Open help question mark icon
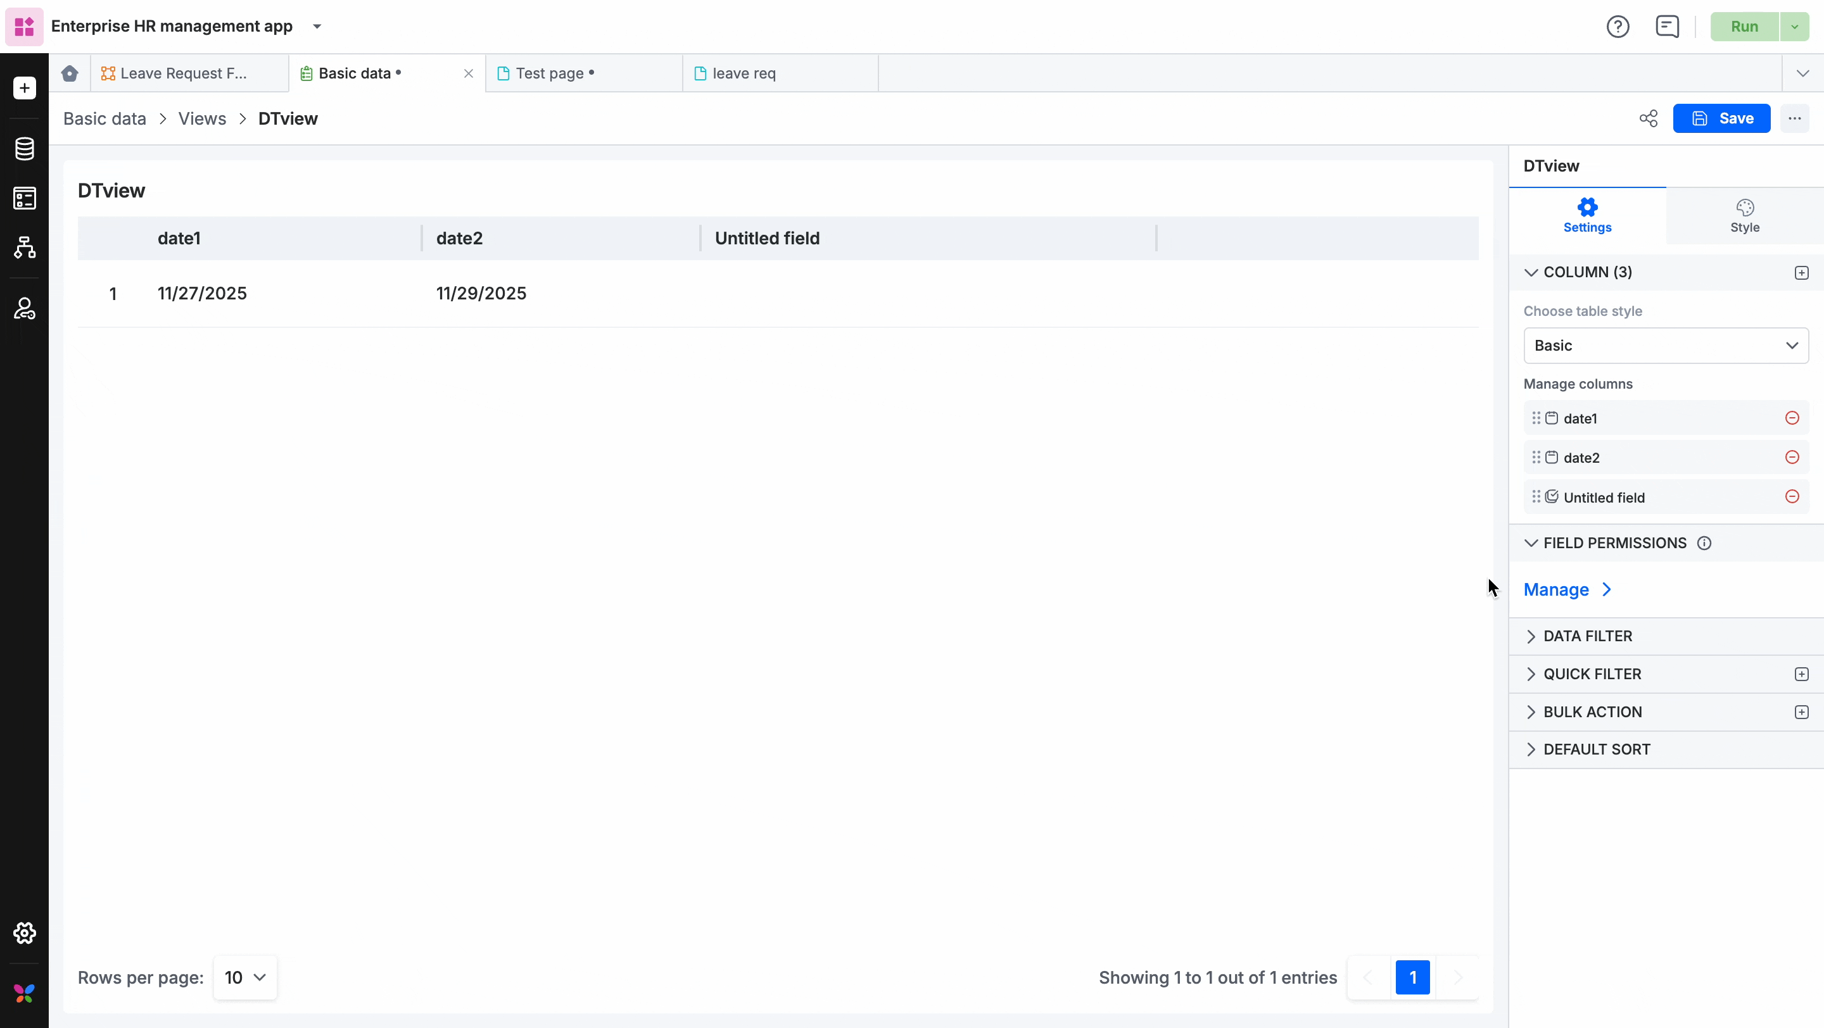 point(1618,27)
